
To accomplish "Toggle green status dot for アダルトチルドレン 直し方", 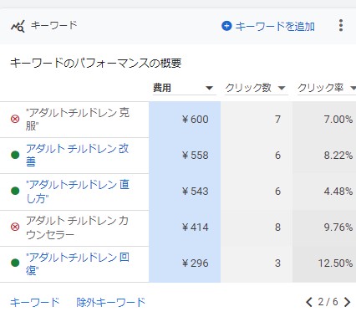I will (x=15, y=191).
